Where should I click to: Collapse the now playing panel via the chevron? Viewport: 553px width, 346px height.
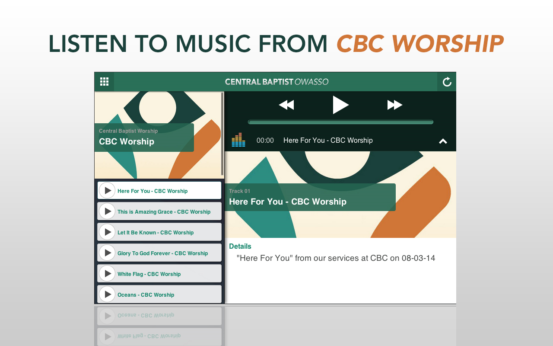[x=443, y=140]
